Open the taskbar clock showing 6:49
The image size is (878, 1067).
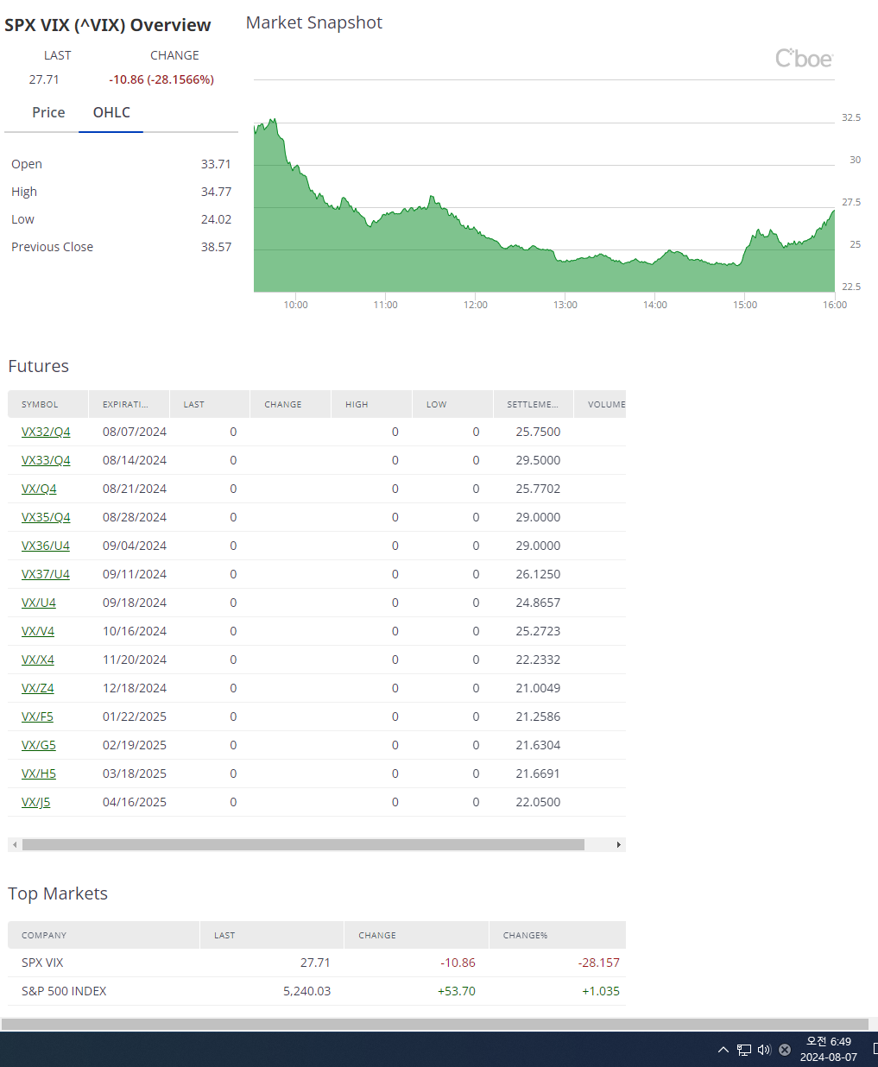(x=829, y=1050)
